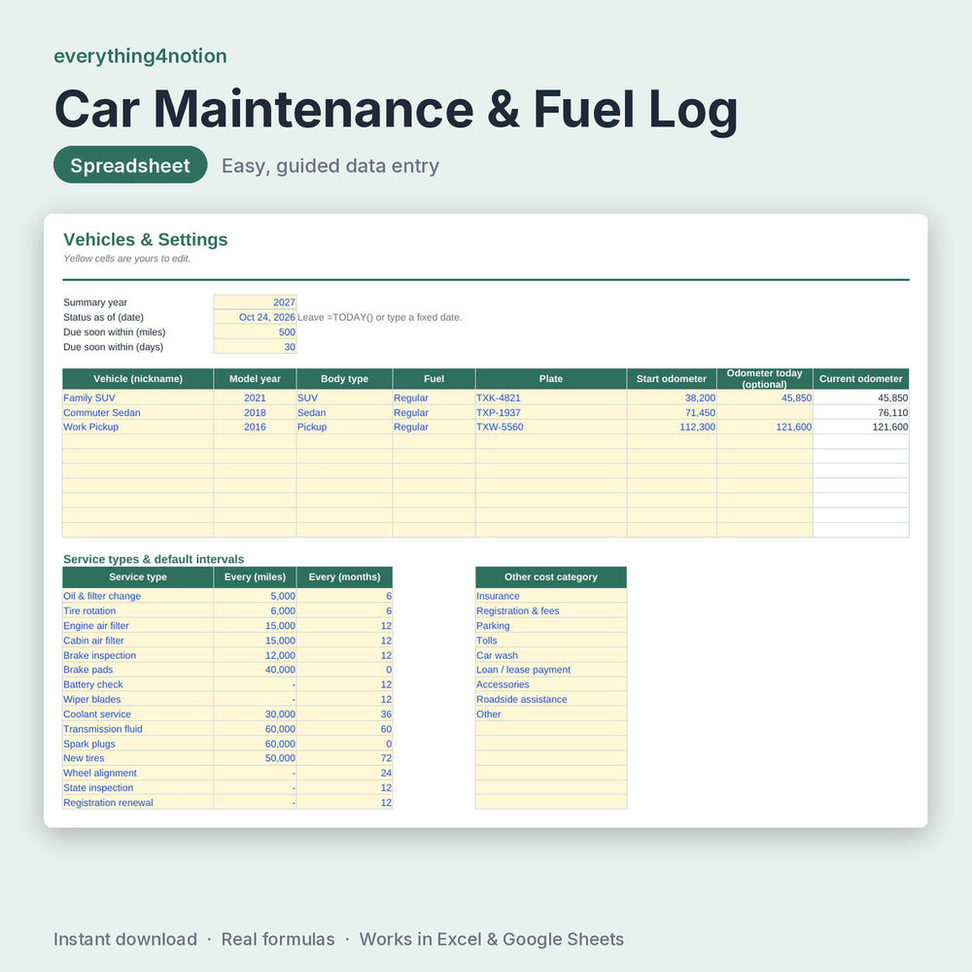This screenshot has width=972, height=972.
Task: Select the Transmission fluid cell
Action: click(138, 729)
